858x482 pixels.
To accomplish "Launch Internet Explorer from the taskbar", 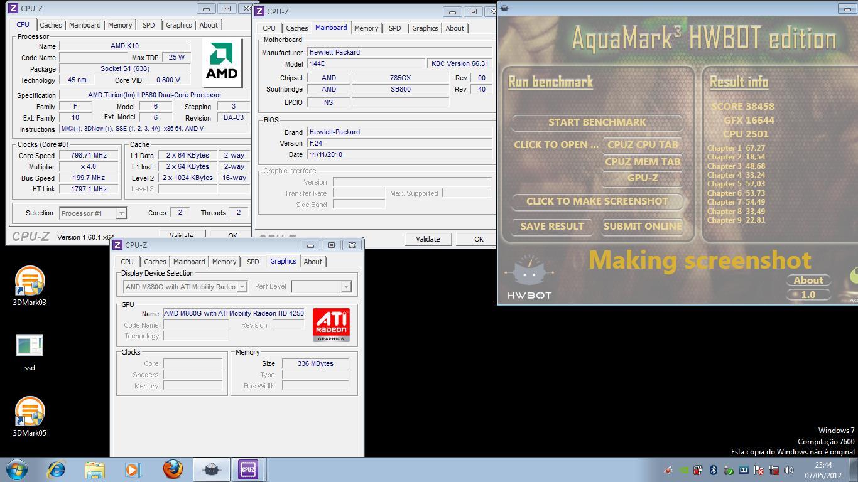I will (57, 469).
